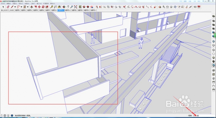Open the 编辑(E) menu
The width and height of the screenshot is (216, 118).
coord(9,4)
